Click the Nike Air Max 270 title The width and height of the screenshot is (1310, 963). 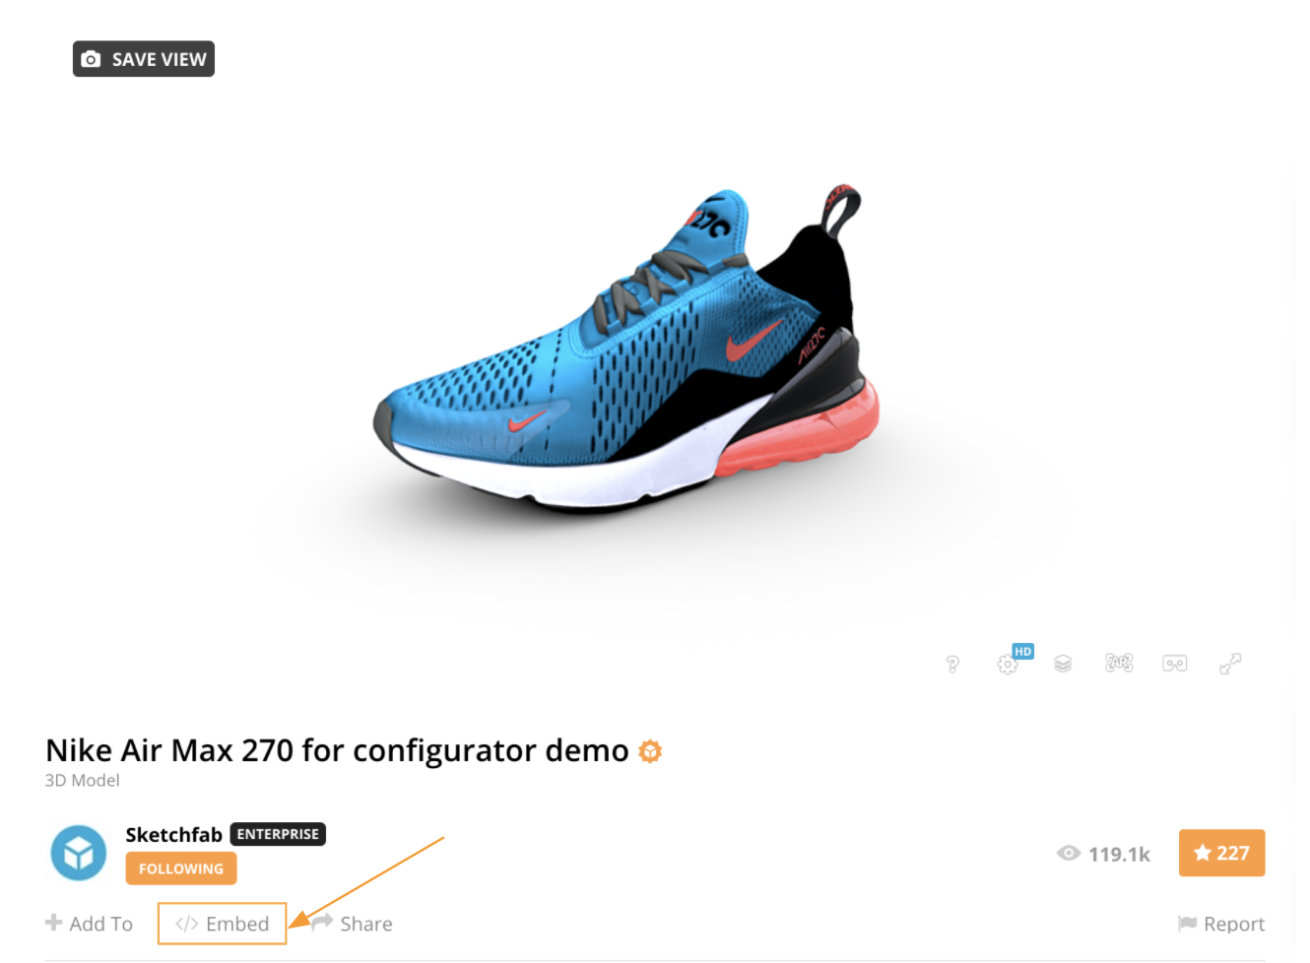[x=337, y=750]
